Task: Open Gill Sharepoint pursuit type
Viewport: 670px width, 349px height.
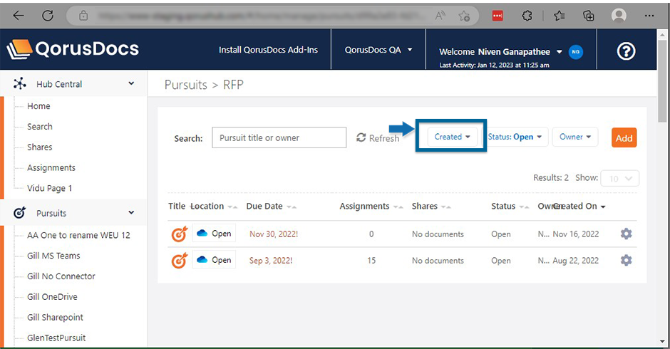Action: tap(55, 317)
